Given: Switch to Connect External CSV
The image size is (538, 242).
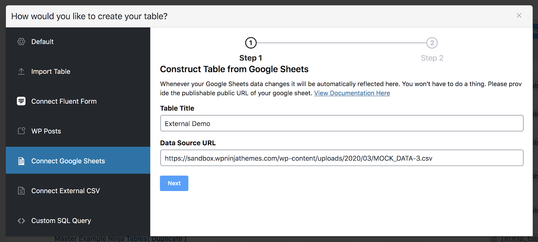Looking at the screenshot, I should coord(78,191).
